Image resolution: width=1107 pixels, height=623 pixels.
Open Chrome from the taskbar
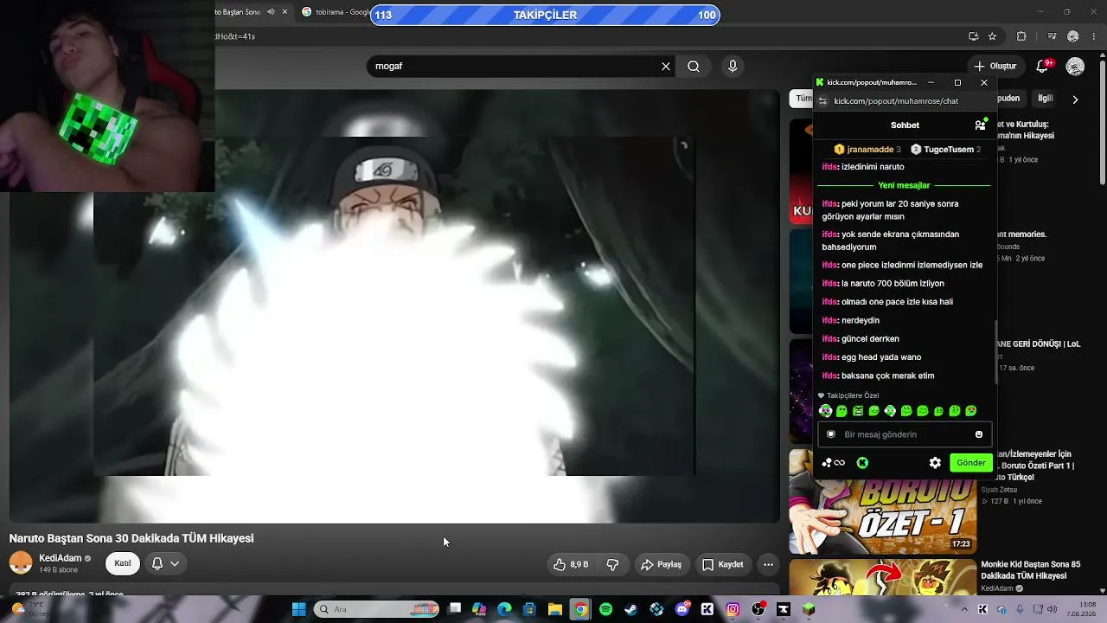tap(580, 609)
